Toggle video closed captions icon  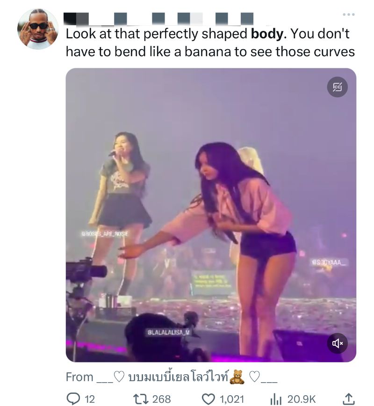(x=337, y=87)
